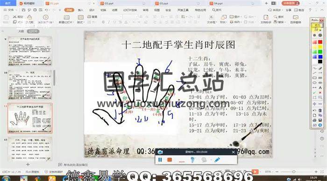This screenshot has width=327, height=181.
Task: Pick the highlighter marker tool in Pointofix
Action: pyautogui.click(x=320, y=68)
